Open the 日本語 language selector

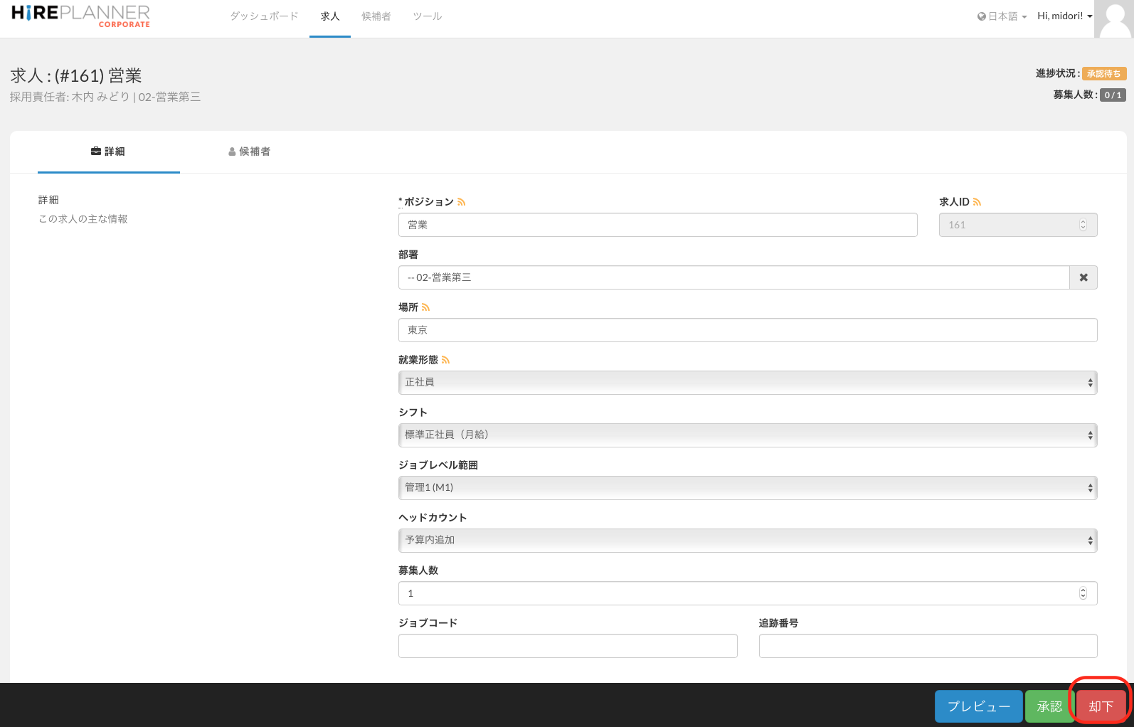tap(1002, 16)
